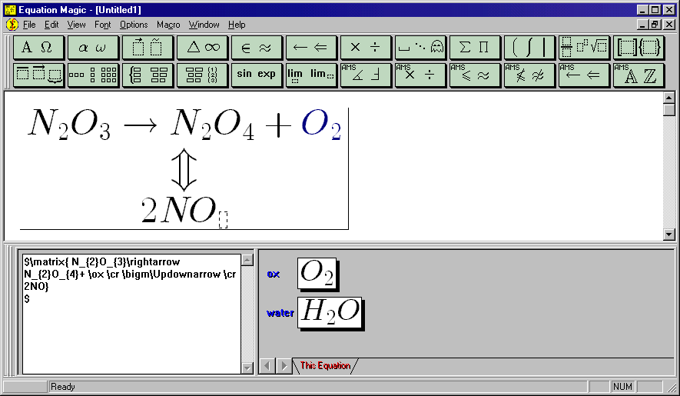Open the lim limits palette
Image resolution: width=680 pixels, height=396 pixels.
coord(311,75)
